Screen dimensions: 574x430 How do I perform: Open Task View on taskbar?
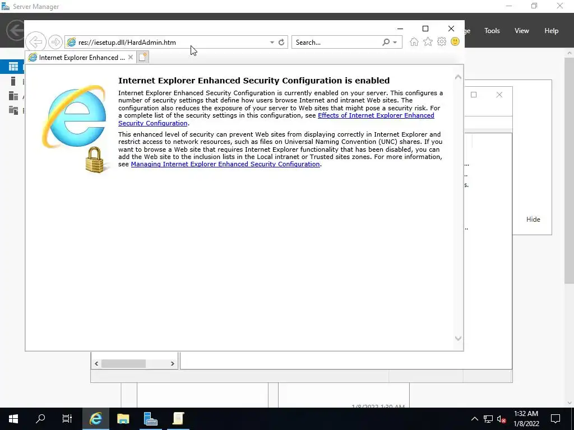pos(67,419)
